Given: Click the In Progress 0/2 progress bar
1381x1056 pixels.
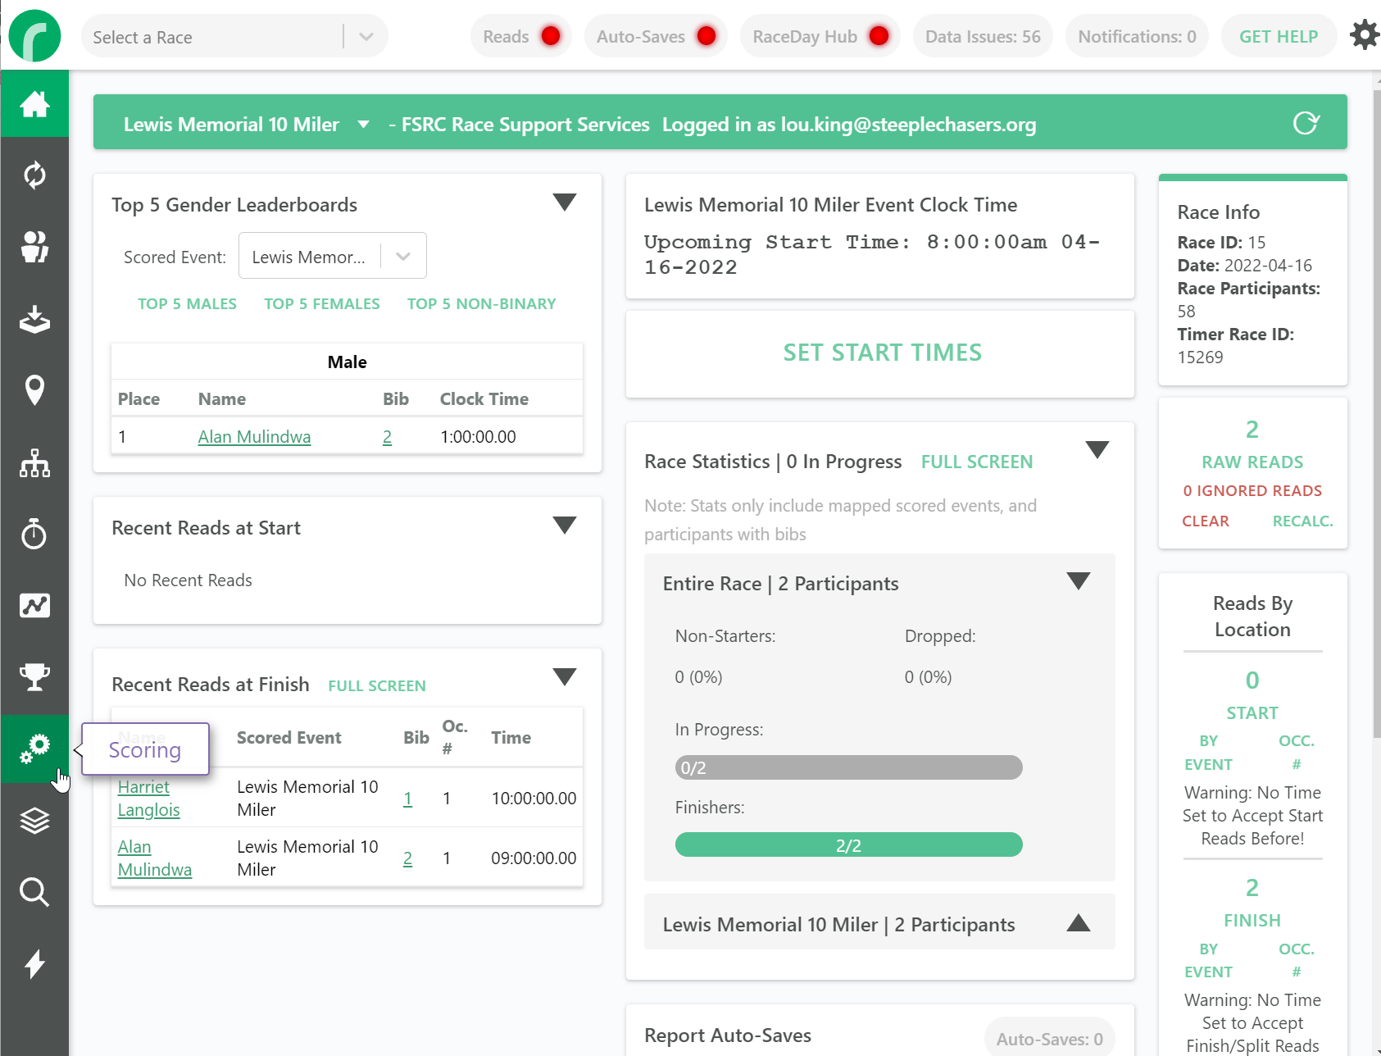Looking at the screenshot, I should (x=848, y=767).
